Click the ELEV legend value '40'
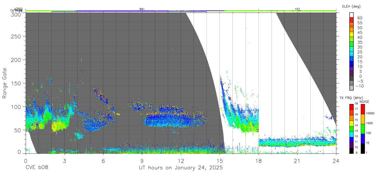 360,37
